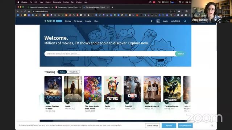Close the Movie Database tab
The width and height of the screenshot is (232, 130).
click(108, 7)
